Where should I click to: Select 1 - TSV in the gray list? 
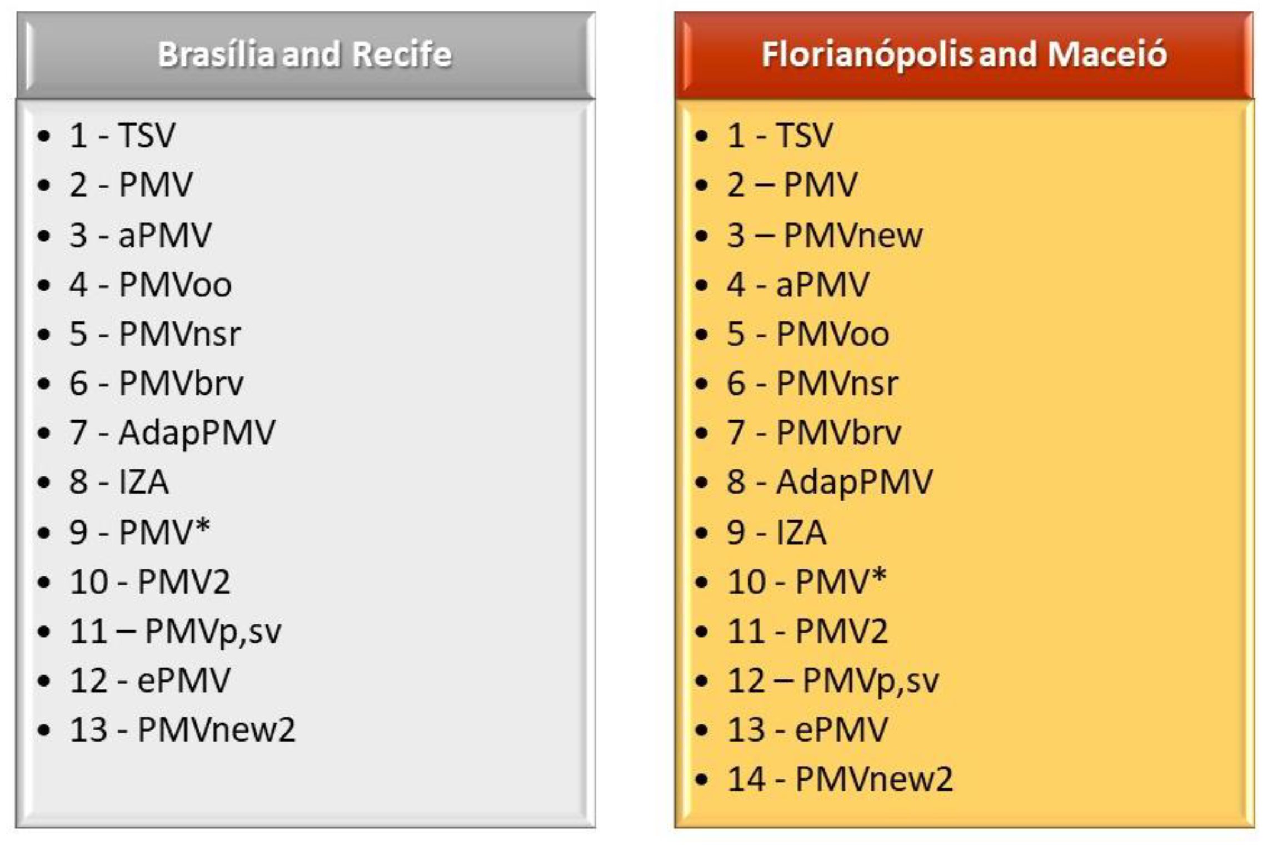point(122,135)
